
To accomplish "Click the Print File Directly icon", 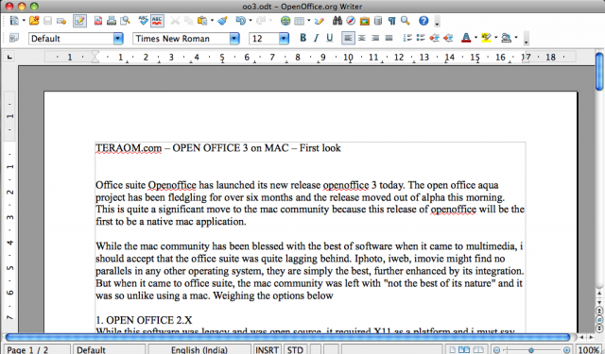I will click(x=112, y=21).
